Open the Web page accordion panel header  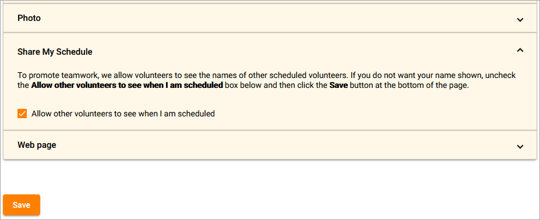pyautogui.click(x=270, y=145)
